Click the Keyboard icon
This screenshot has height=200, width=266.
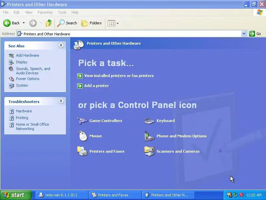click(149, 121)
